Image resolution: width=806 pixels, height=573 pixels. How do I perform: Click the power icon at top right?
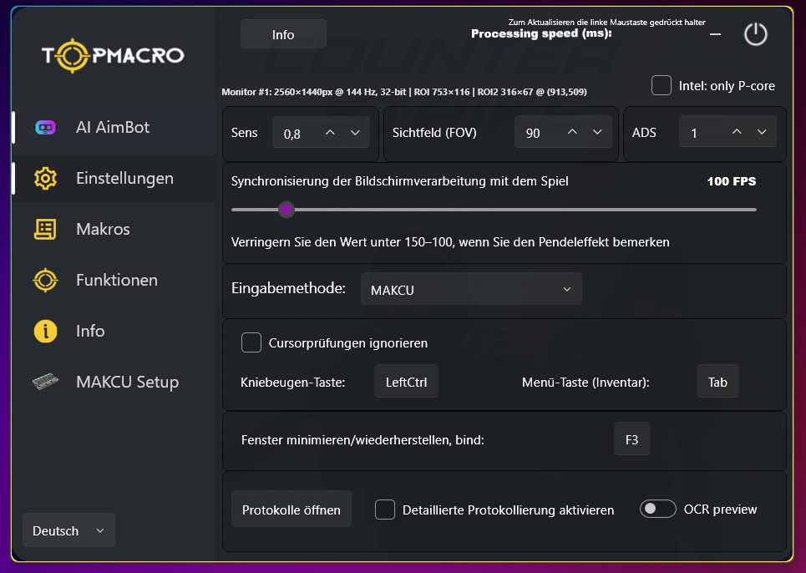pos(756,34)
